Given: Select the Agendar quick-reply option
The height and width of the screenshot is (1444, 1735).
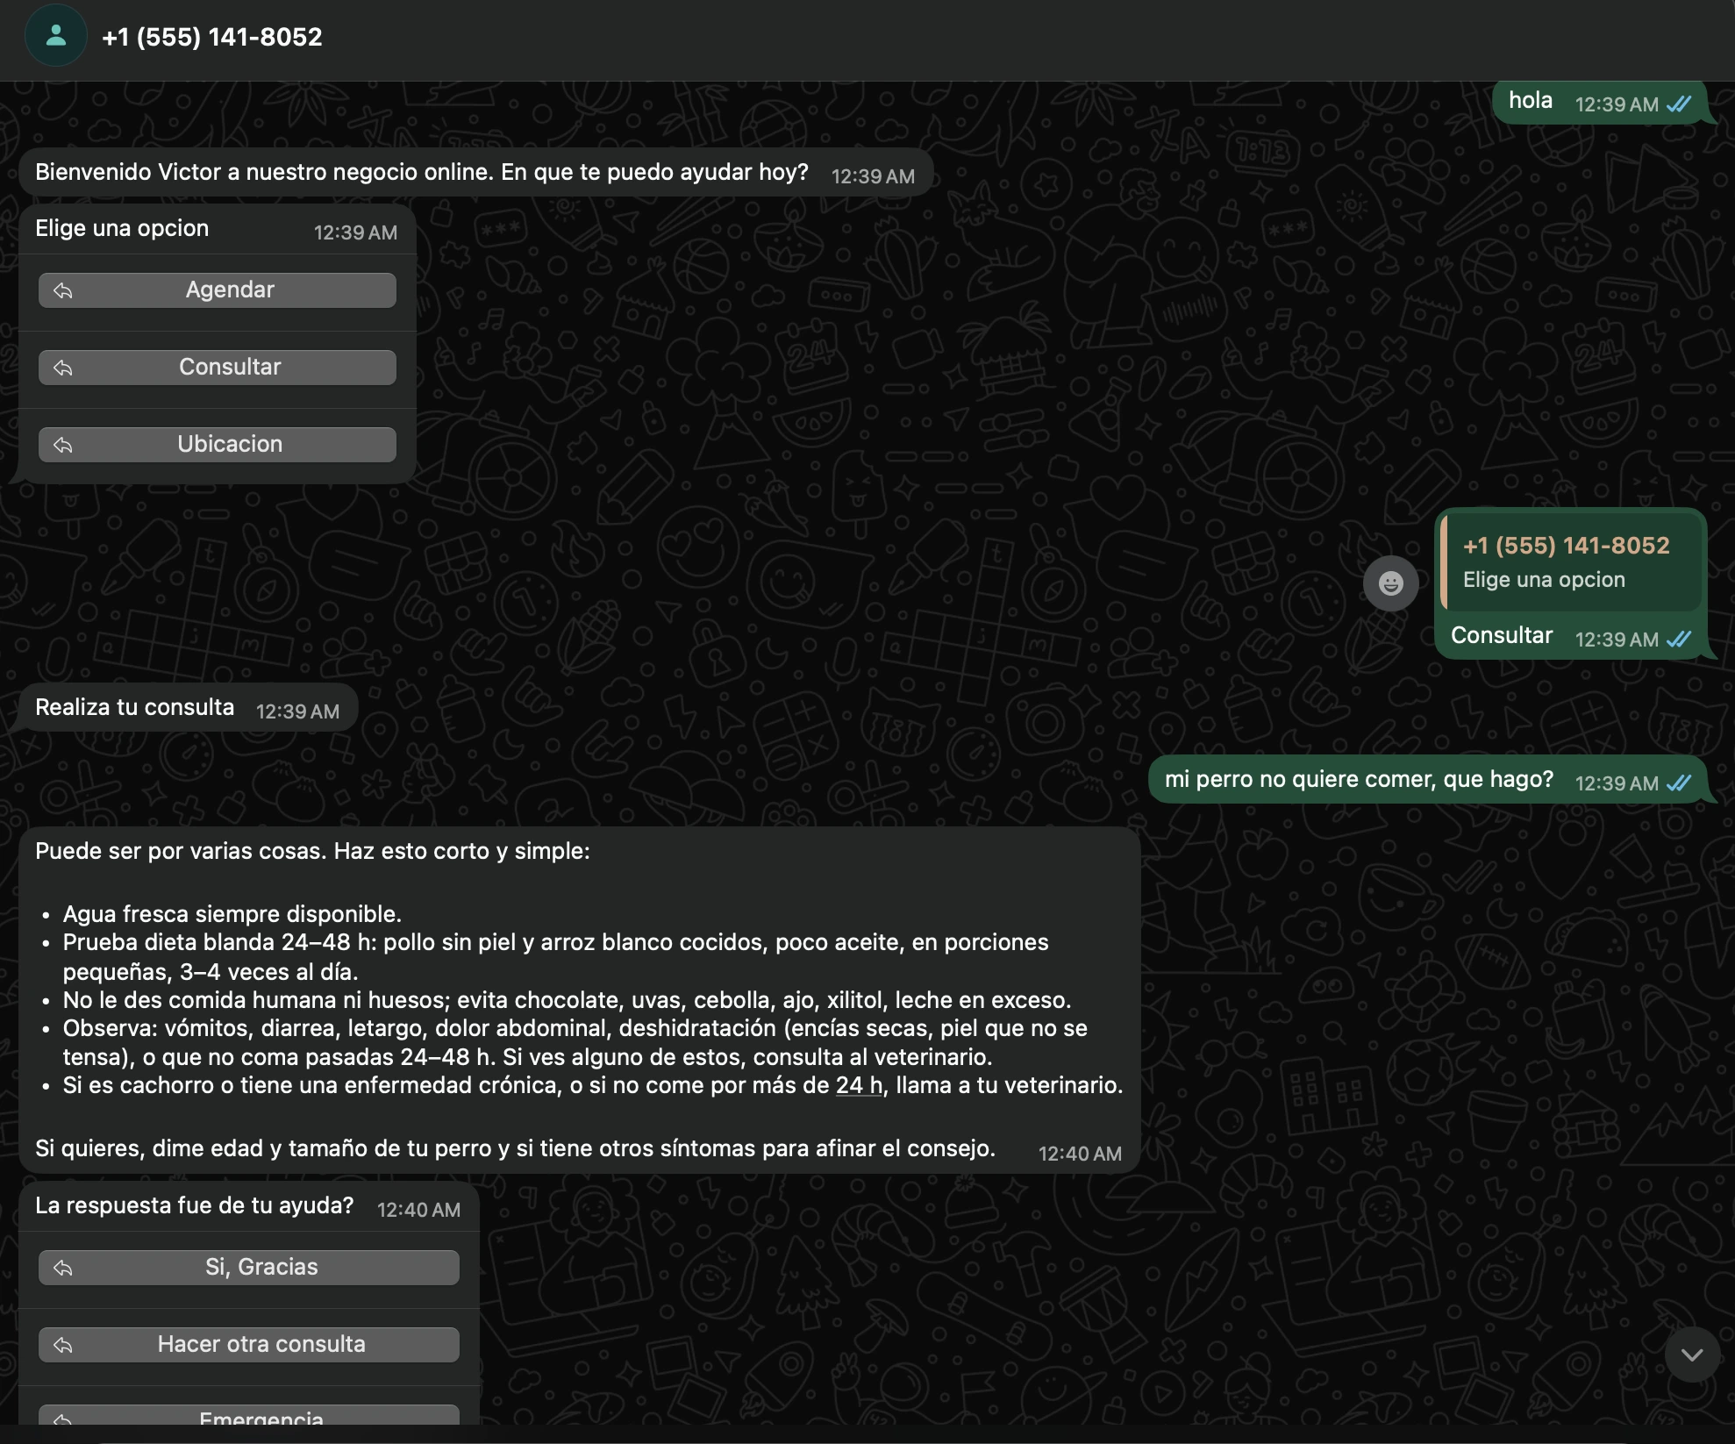Looking at the screenshot, I should coord(217,290).
